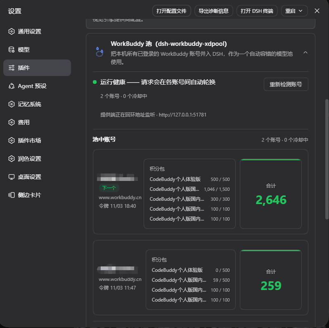Click the vertical scrollbar thumb
329x328 pixels.
pyautogui.click(x=327, y=159)
